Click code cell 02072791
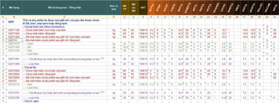279x103 pixels. (14, 93)
